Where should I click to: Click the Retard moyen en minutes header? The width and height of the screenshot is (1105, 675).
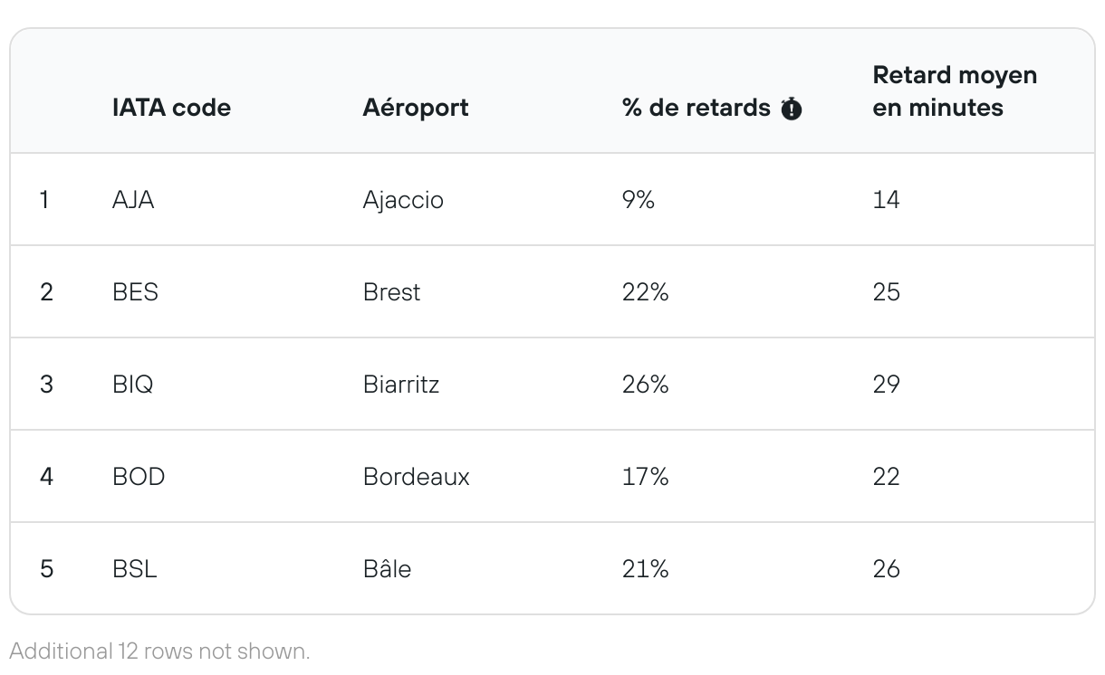click(x=955, y=91)
